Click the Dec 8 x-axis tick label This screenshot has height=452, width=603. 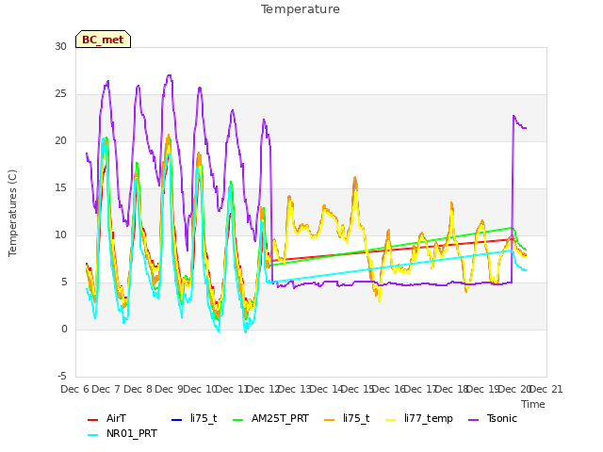click(x=138, y=389)
